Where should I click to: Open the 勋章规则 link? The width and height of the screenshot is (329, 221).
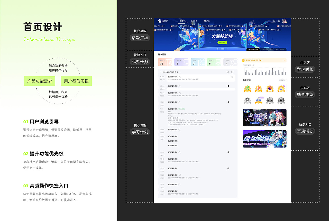(x=282, y=80)
